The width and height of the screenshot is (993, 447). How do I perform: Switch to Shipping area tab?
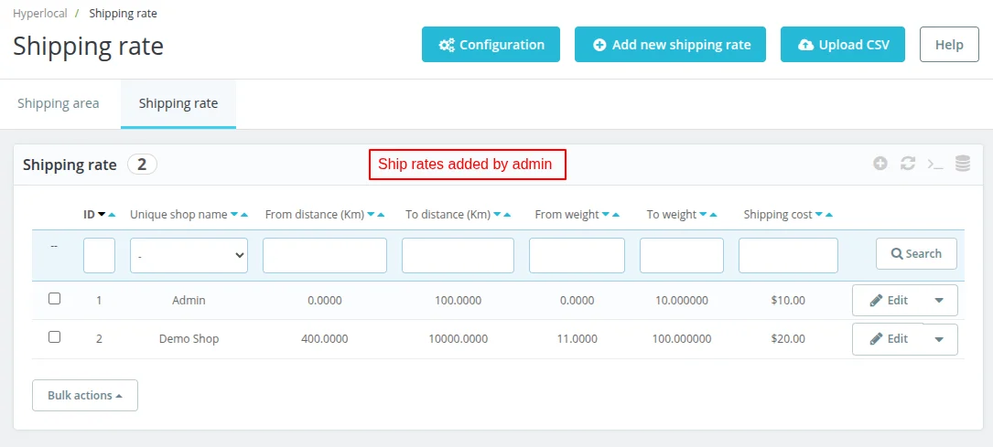(59, 103)
